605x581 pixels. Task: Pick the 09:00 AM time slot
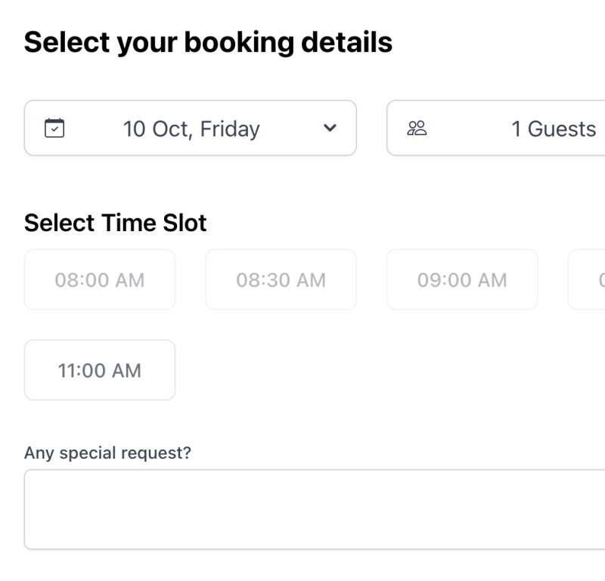[x=462, y=280]
